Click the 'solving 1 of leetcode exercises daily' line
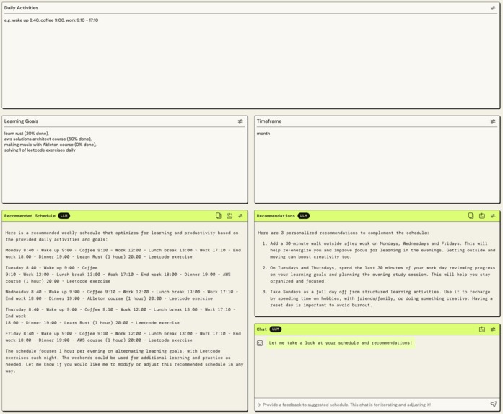The image size is (503, 414). (40, 150)
